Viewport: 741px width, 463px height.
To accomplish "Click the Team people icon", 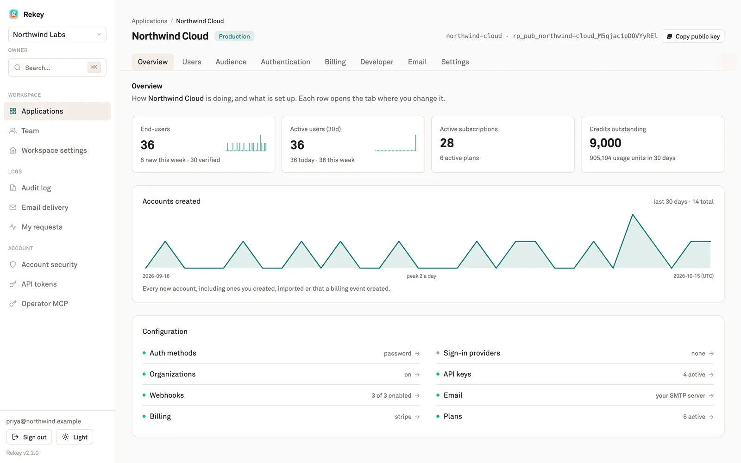I will [x=13, y=131].
